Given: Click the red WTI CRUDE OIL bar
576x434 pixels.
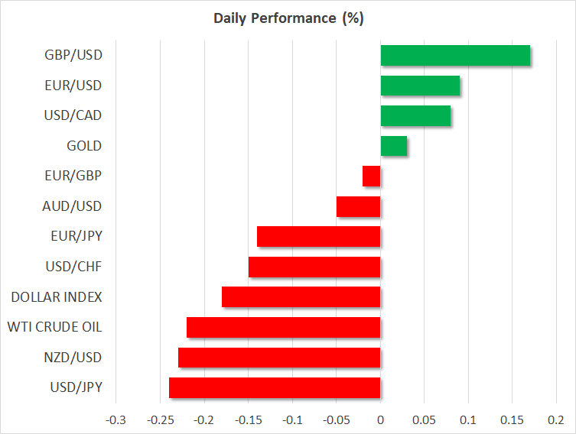Looking at the screenshot, I should (284, 327).
